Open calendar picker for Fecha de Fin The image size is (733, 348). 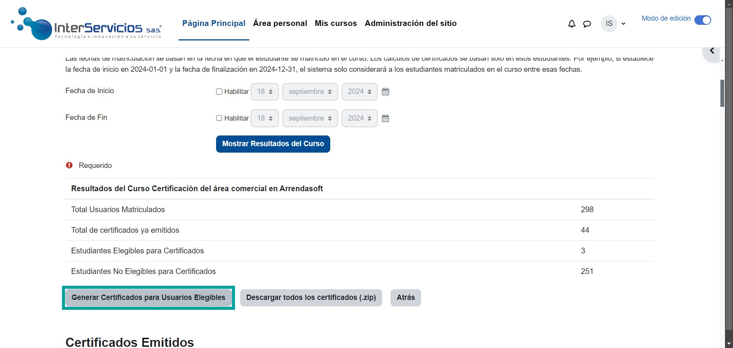(385, 118)
